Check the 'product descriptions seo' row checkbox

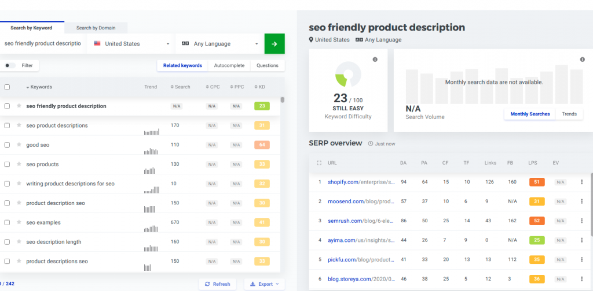[7, 261]
